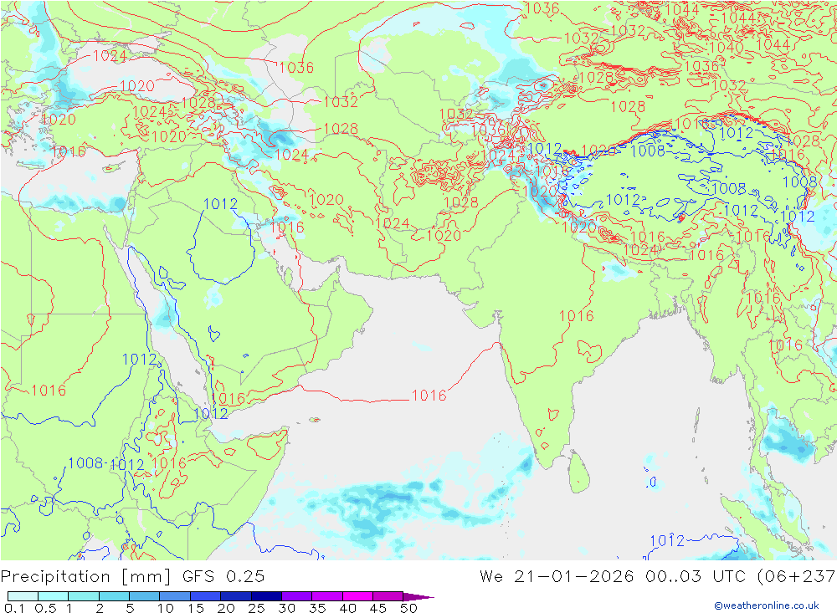837x613 pixels.
Task: Click the '1040' isobar label
Action: click(x=727, y=47)
